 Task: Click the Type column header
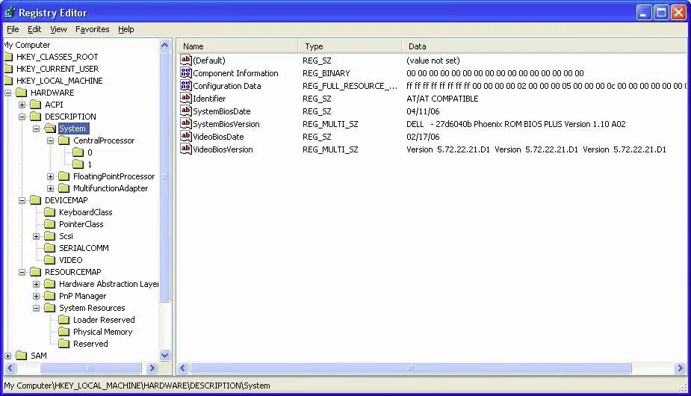point(350,46)
